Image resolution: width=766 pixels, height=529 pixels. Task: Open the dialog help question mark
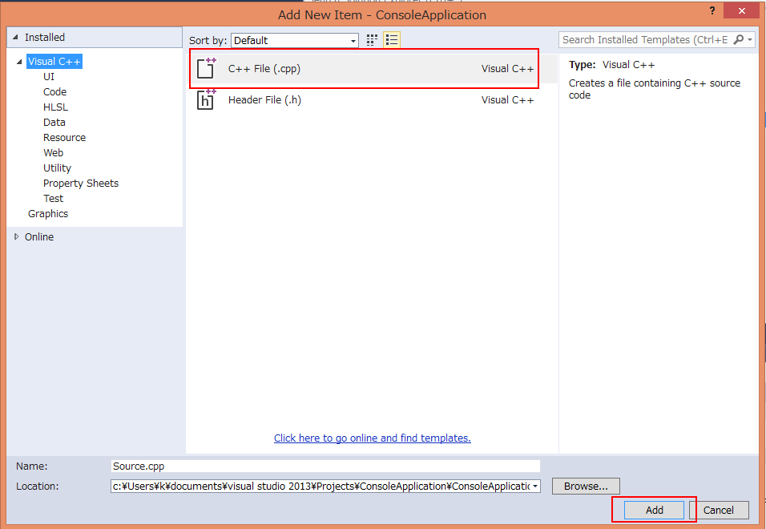[x=712, y=10]
